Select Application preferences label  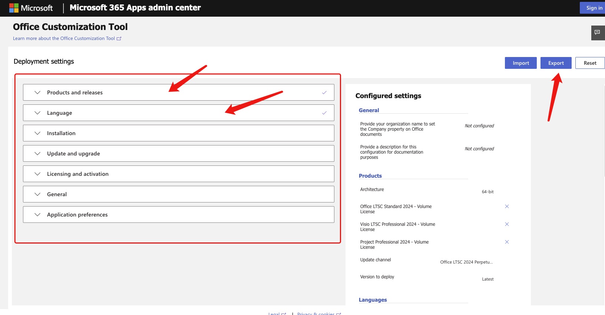77,215
